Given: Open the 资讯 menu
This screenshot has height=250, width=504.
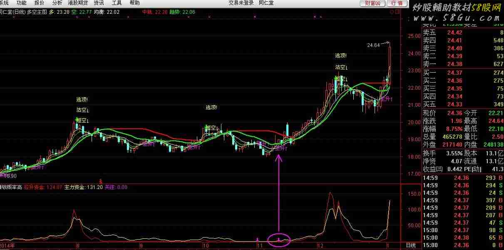Looking at the screenshot, I should tap(99, 3).
